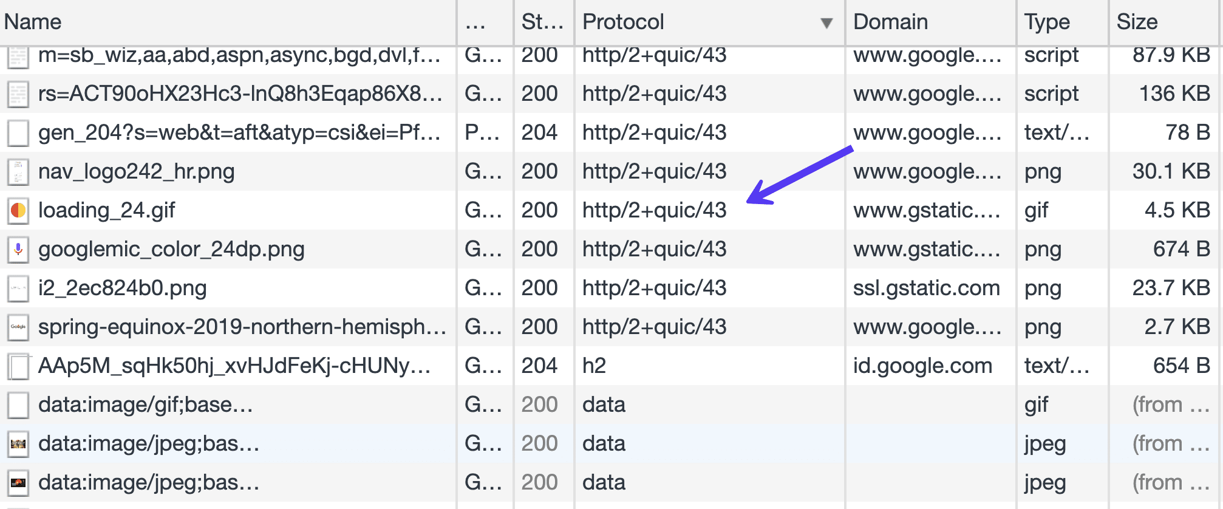The height and width of the screenshot is (509, 1223).
Task: Toggle sorting on the Name column header
Action: point(33,22)
